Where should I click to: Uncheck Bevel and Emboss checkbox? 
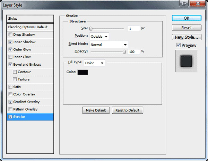click(10, 64)
